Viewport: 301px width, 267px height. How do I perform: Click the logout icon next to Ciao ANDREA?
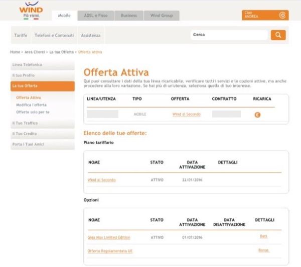pos(282,15)
